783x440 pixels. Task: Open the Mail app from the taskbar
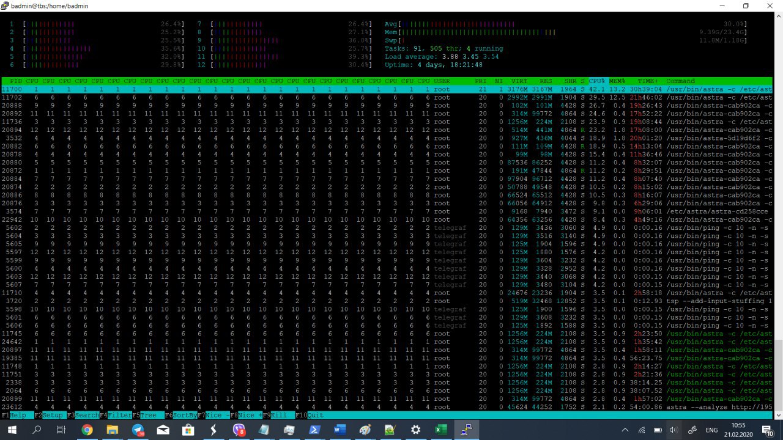pyautogui.click(x=163, y=430)
